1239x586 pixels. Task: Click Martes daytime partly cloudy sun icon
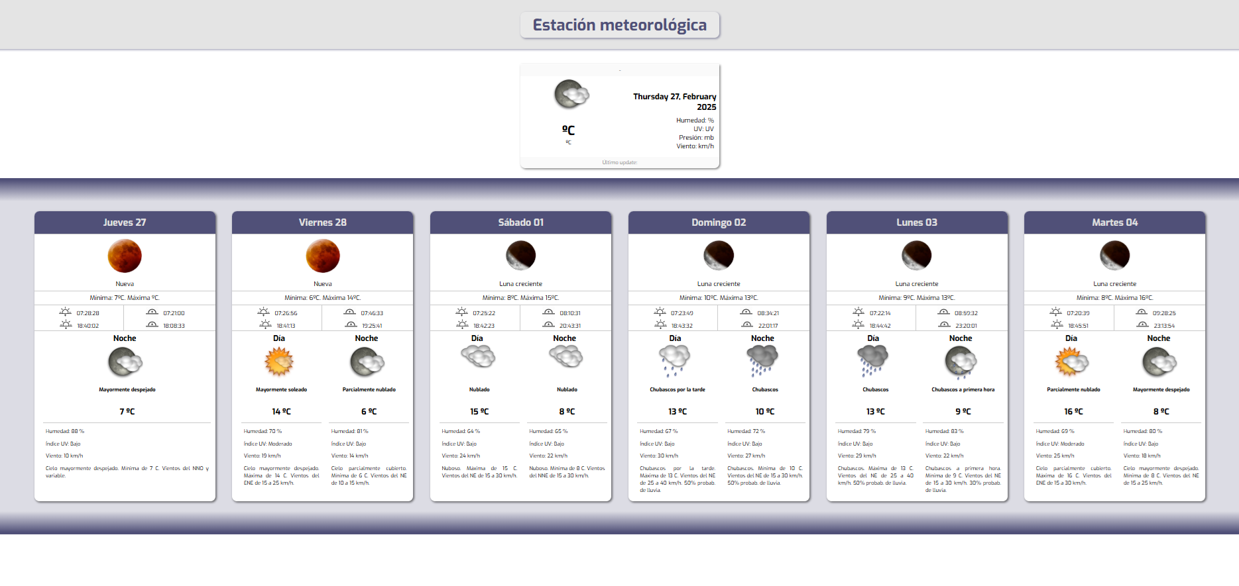click(1071, 362)
